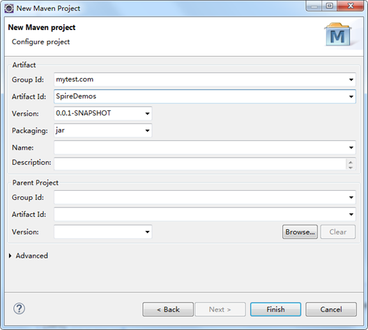The image size is (368, 330).
Task: Click into the Description text area
Action: point(200,163)
